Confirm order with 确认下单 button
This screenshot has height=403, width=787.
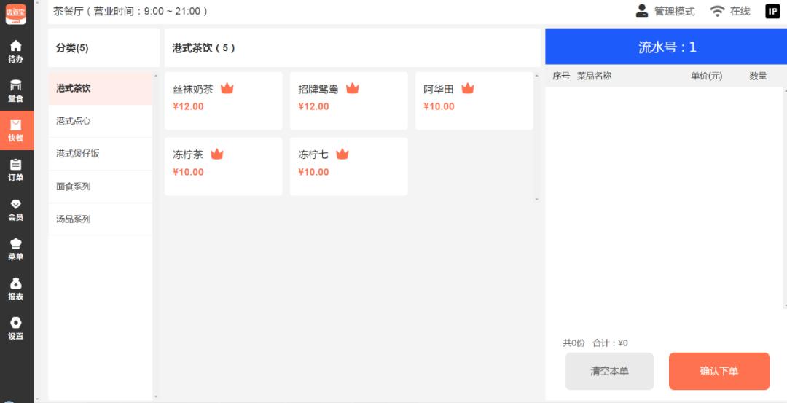tap(719, 371)
